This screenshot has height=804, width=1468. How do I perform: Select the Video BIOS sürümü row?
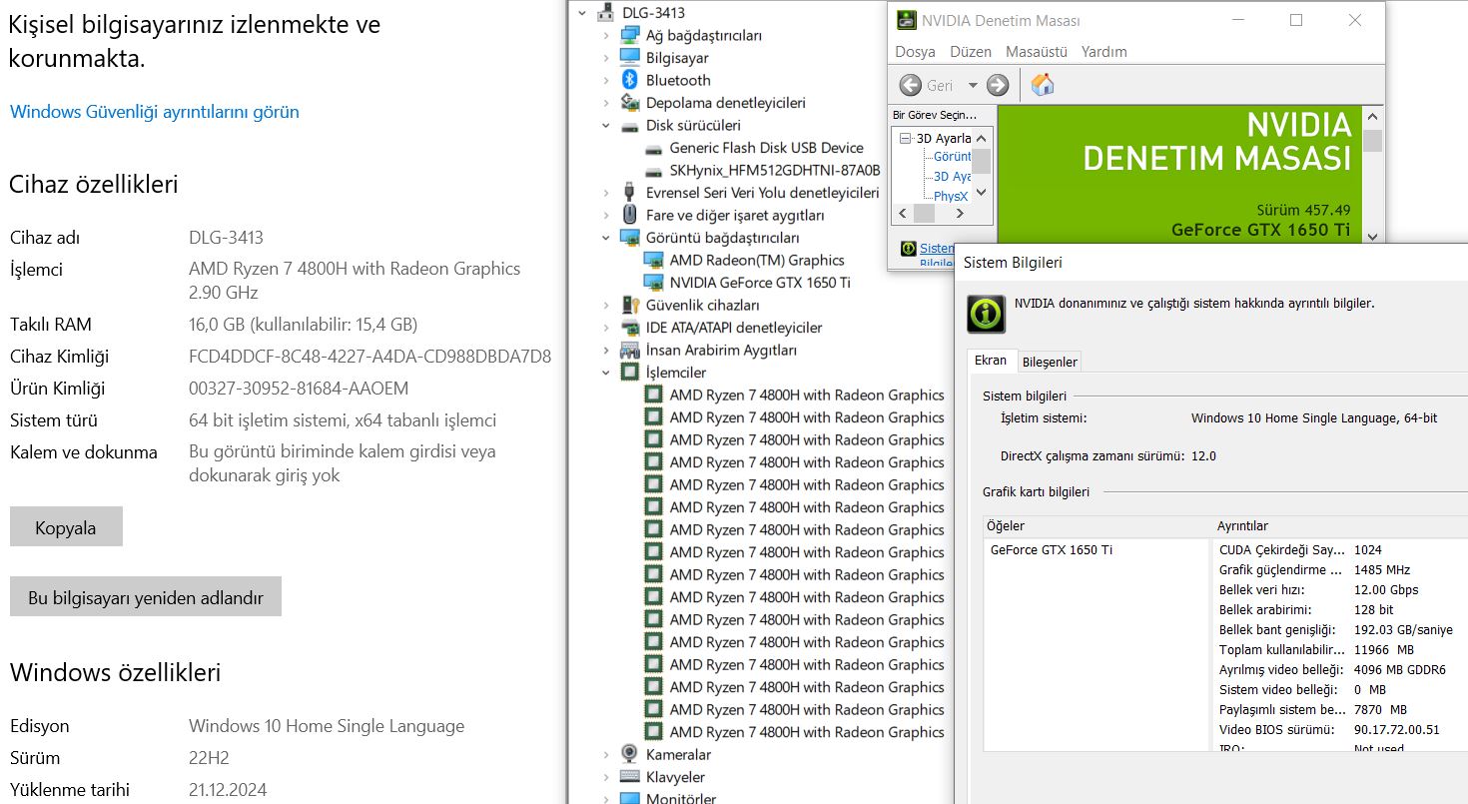click(x=1342, y=730)
